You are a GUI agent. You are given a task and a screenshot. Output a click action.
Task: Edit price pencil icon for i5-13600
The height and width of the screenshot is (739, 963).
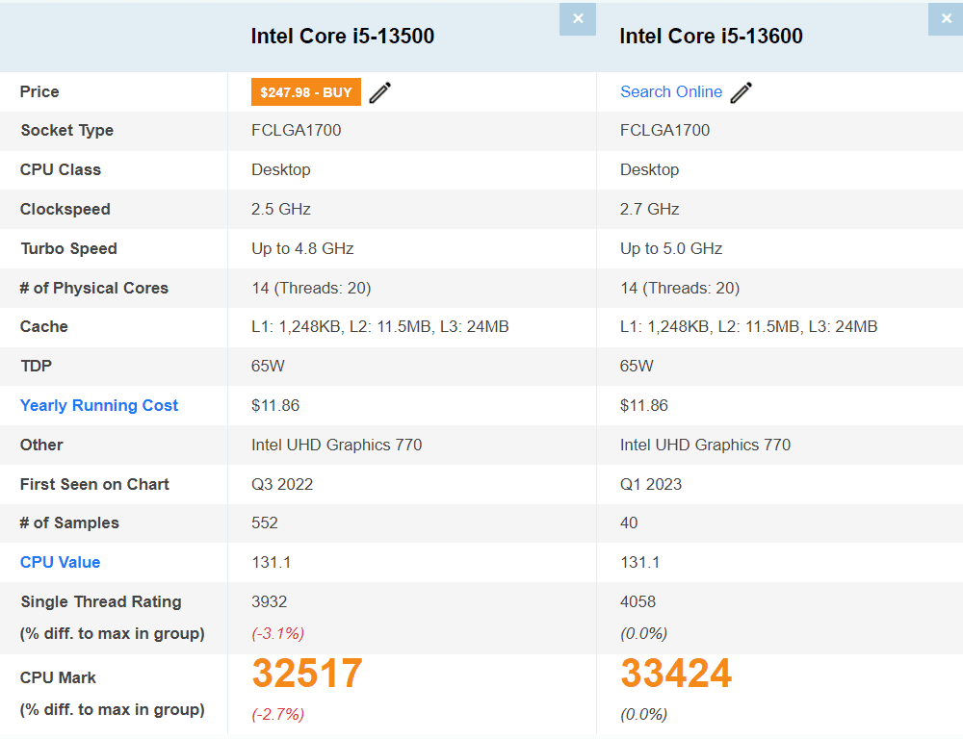click(x=742, y=92)
